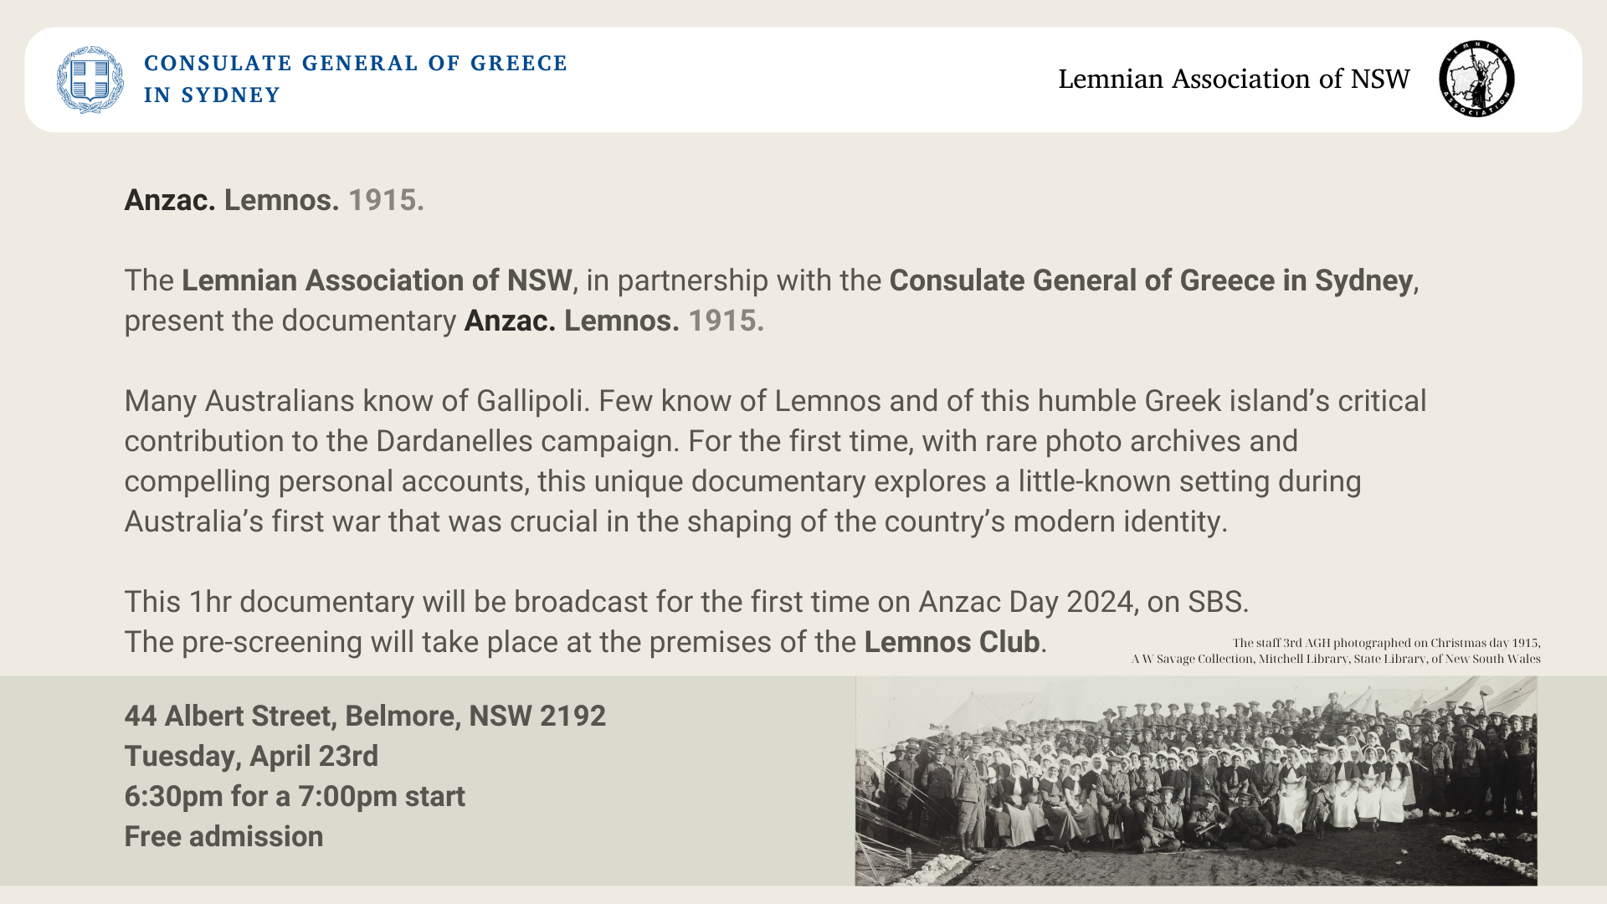Click the Lemnian Association circular logo
This screenshot has width=1607, height=904.
(x=1476, y=79)
